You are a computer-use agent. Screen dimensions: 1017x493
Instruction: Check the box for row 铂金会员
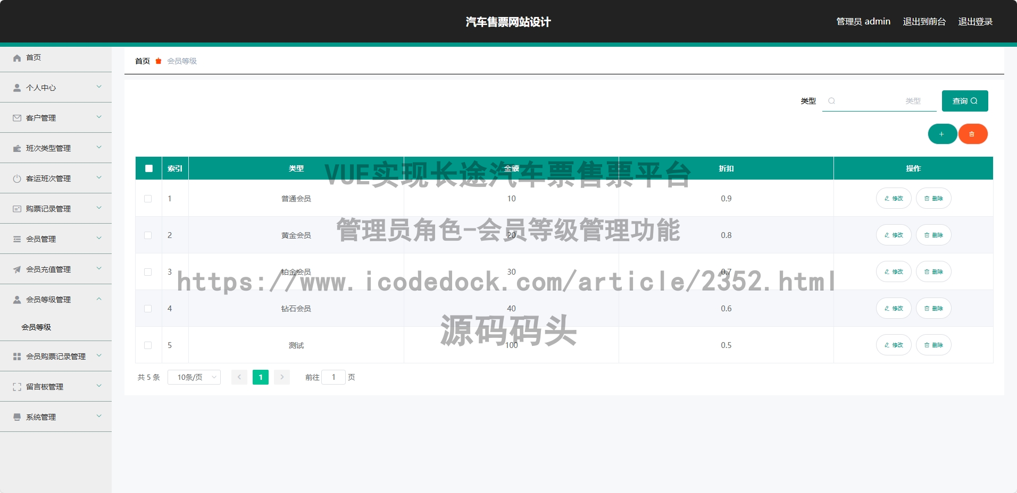(148, 272)
